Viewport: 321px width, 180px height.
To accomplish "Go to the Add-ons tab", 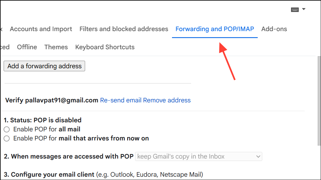I will 274,29.
